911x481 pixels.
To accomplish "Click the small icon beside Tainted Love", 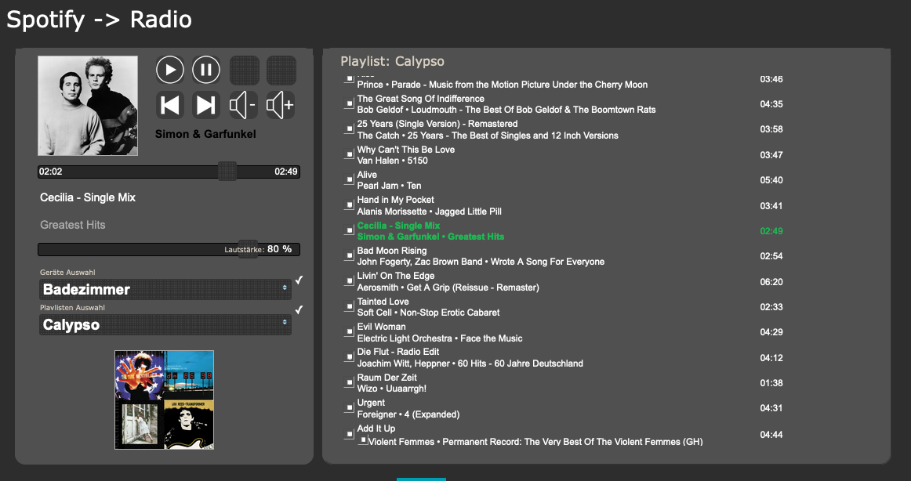I will pos(349,307).
